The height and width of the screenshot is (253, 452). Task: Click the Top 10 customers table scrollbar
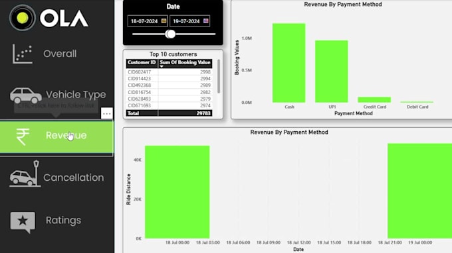tap(219, 76)
